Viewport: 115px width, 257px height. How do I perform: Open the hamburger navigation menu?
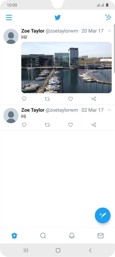coord(9,17)
